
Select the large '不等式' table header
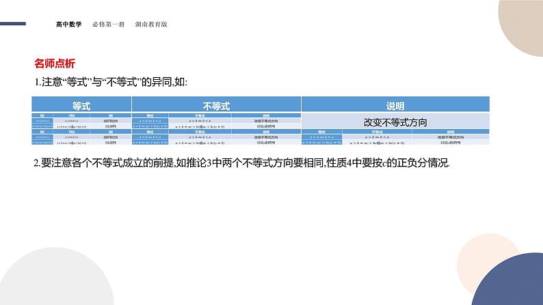pos(216,105)
